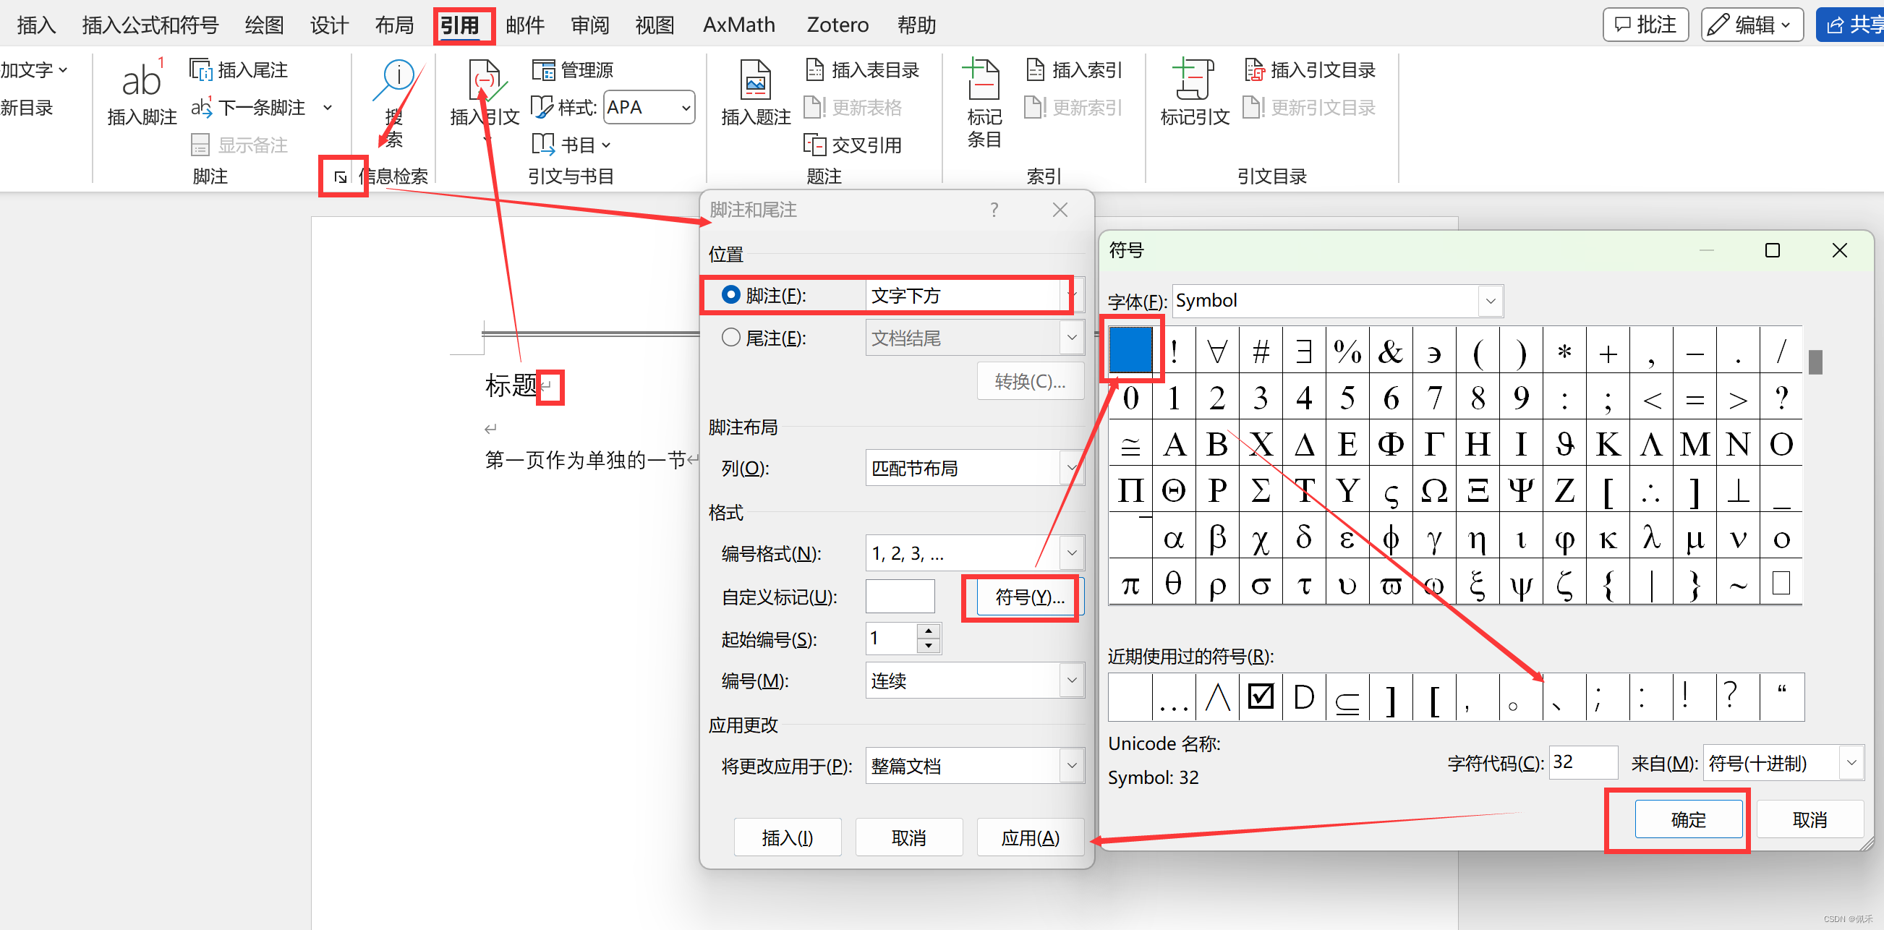Open the APA style dropdown
Screen dimensions: 1884x930
pos(686,108)
